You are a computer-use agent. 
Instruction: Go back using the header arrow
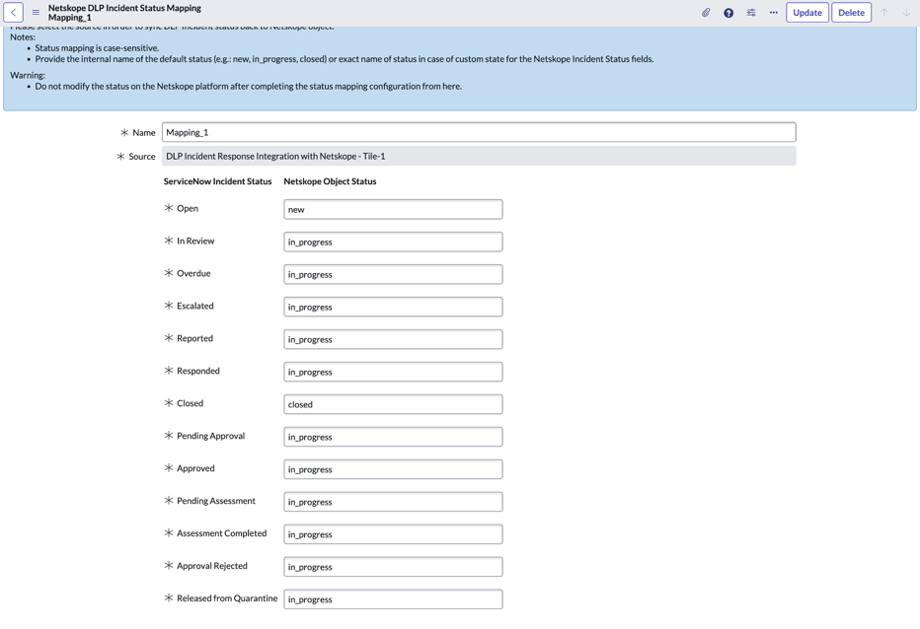(13, 12)
